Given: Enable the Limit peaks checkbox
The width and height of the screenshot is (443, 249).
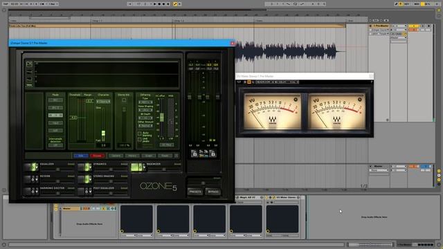Looking at the screenshot, I should pyautogui.click(x=140, y=140).
